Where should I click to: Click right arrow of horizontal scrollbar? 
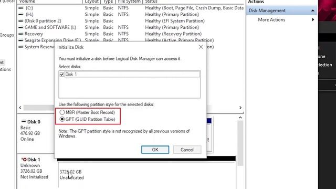coord(240,108)
